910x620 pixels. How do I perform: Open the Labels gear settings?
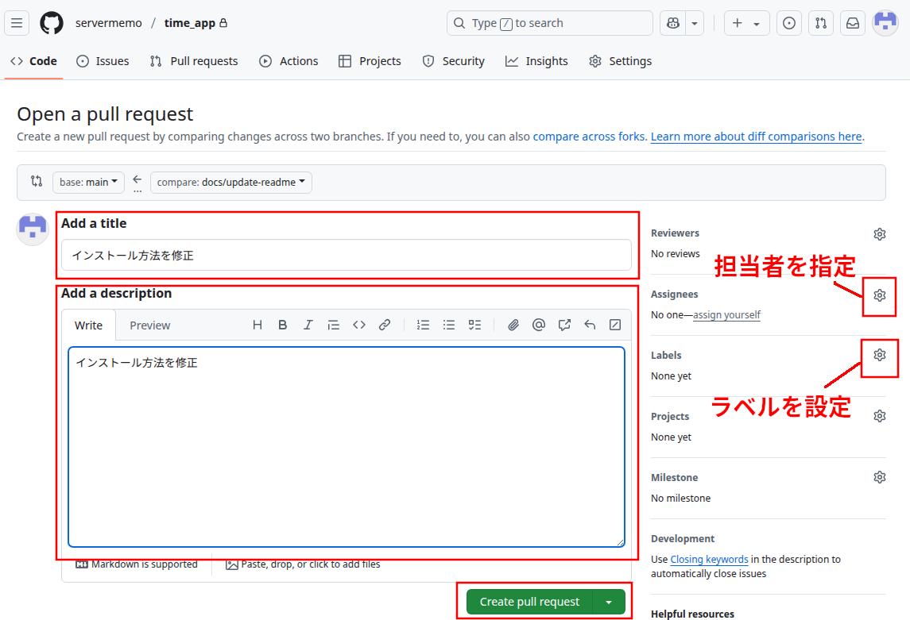[x=880, y=355]
